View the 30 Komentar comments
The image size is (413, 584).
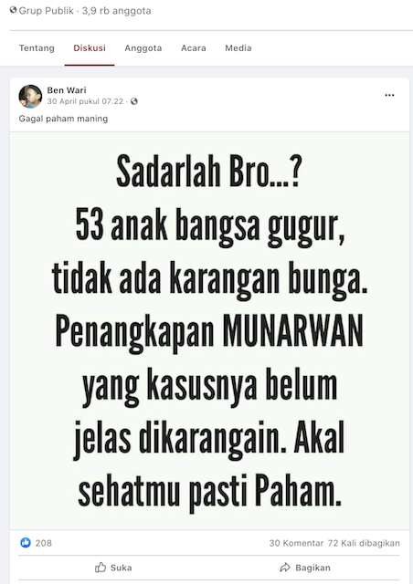(x=296, y=543)
